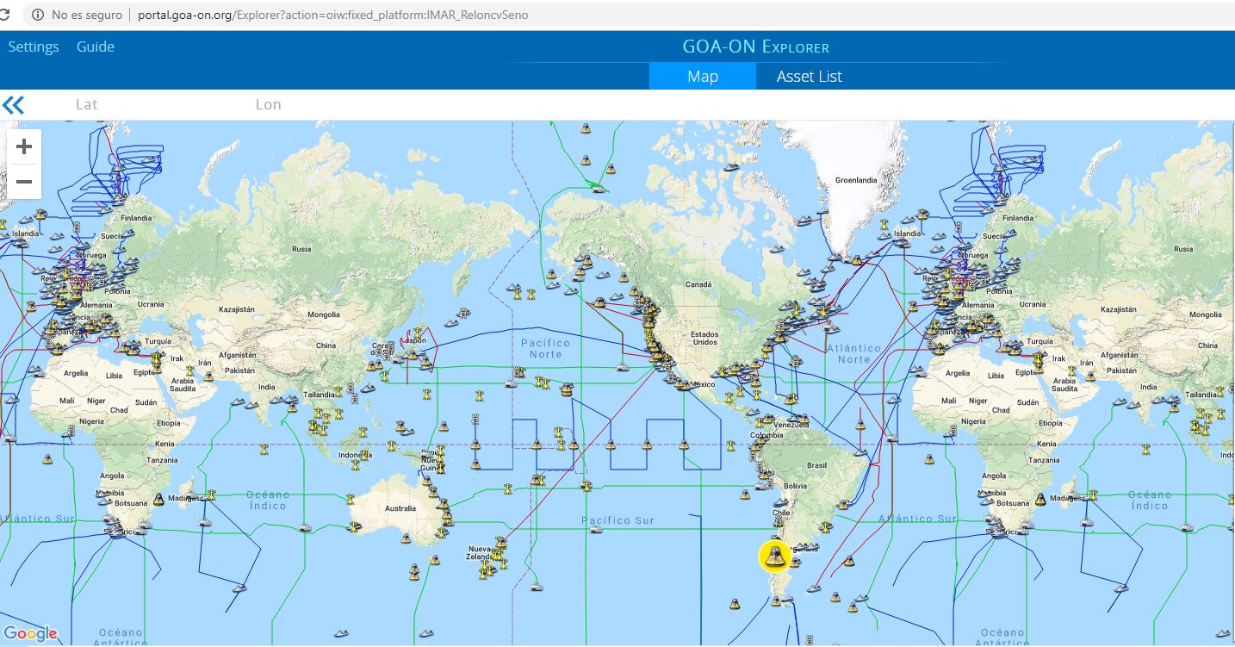Click the Lat coordinate field
This screenshot has width=1235, height=647.
click(x=86, y=104)
